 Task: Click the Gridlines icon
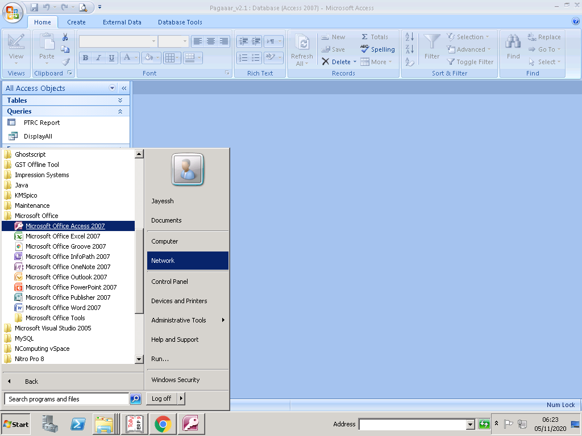pos(169,58)
